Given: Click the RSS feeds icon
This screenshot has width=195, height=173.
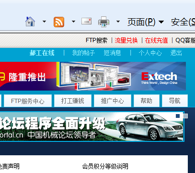Looking at the screenshot, I should tap(59, 22).
